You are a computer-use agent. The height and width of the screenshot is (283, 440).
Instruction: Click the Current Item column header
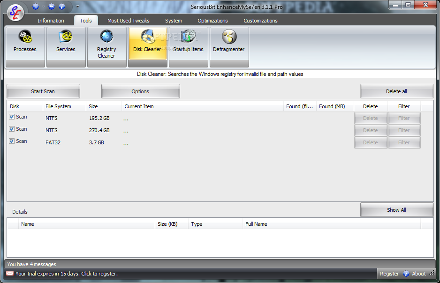203,106
